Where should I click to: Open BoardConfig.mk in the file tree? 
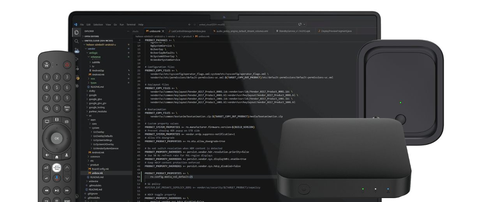click(x=100, y=169)
